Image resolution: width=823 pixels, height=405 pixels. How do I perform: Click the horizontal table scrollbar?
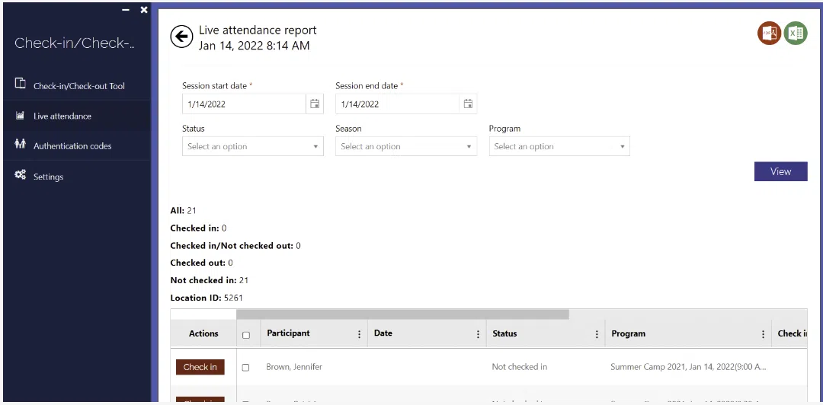pos(402,314)
